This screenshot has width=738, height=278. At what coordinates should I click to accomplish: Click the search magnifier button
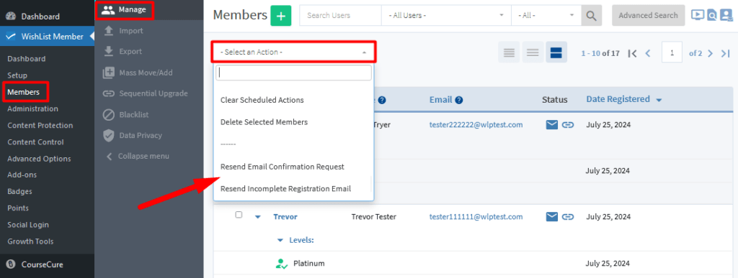point(591,16)
